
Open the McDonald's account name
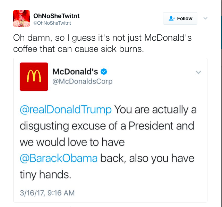pyautogui.click(x=75, y=72)
